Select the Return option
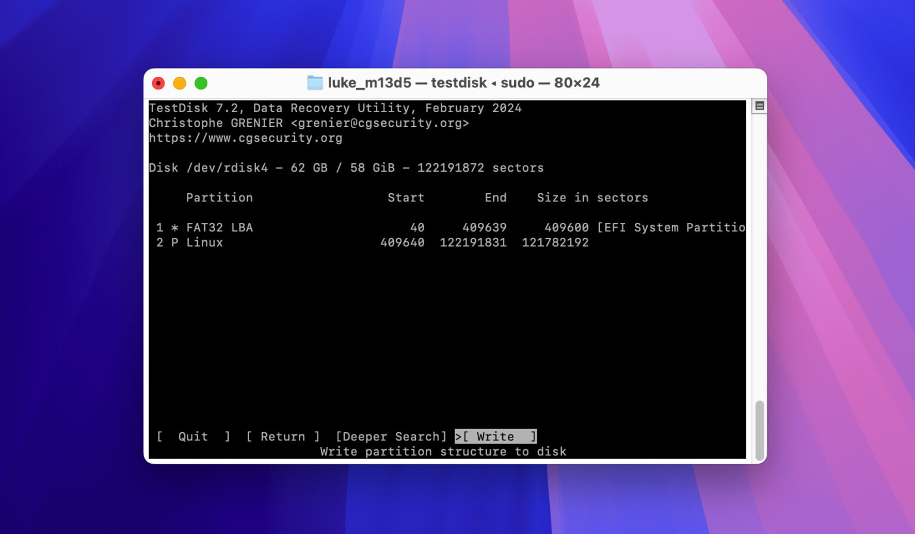Screen dimensions: 915x534 (x=284, y=436)
